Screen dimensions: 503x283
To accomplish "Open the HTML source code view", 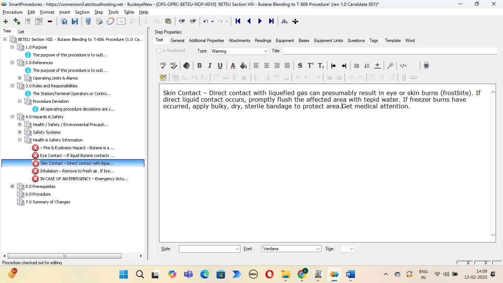I will click(403, 66).
